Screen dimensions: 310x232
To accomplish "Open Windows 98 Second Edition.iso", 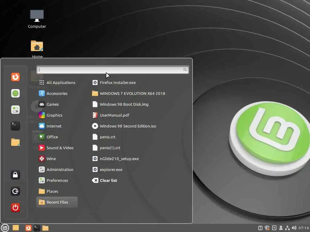I will [x=124, y=126].
